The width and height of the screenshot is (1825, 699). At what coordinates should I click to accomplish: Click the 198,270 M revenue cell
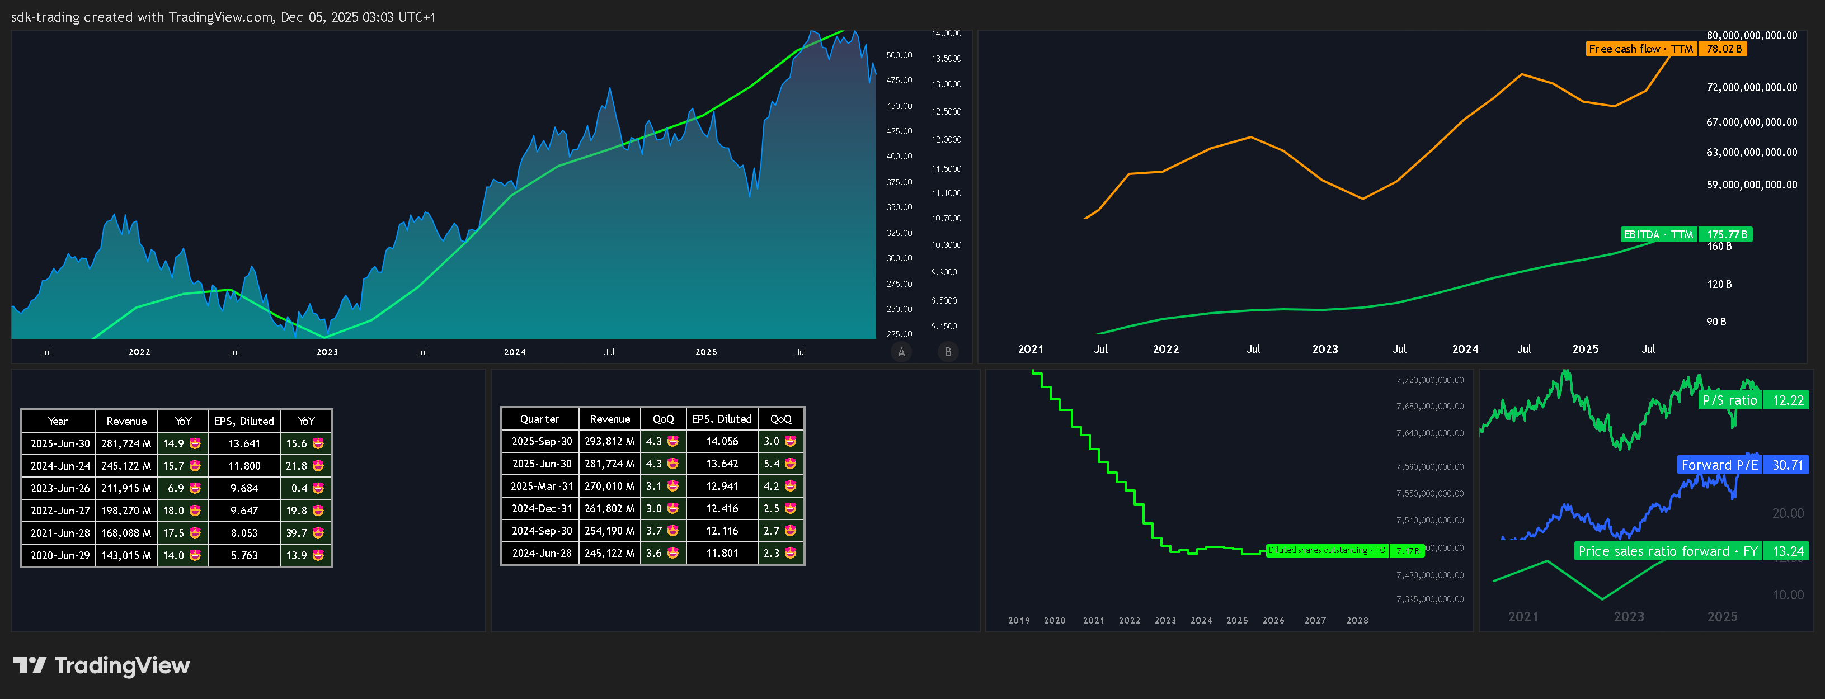pos(126,511)
